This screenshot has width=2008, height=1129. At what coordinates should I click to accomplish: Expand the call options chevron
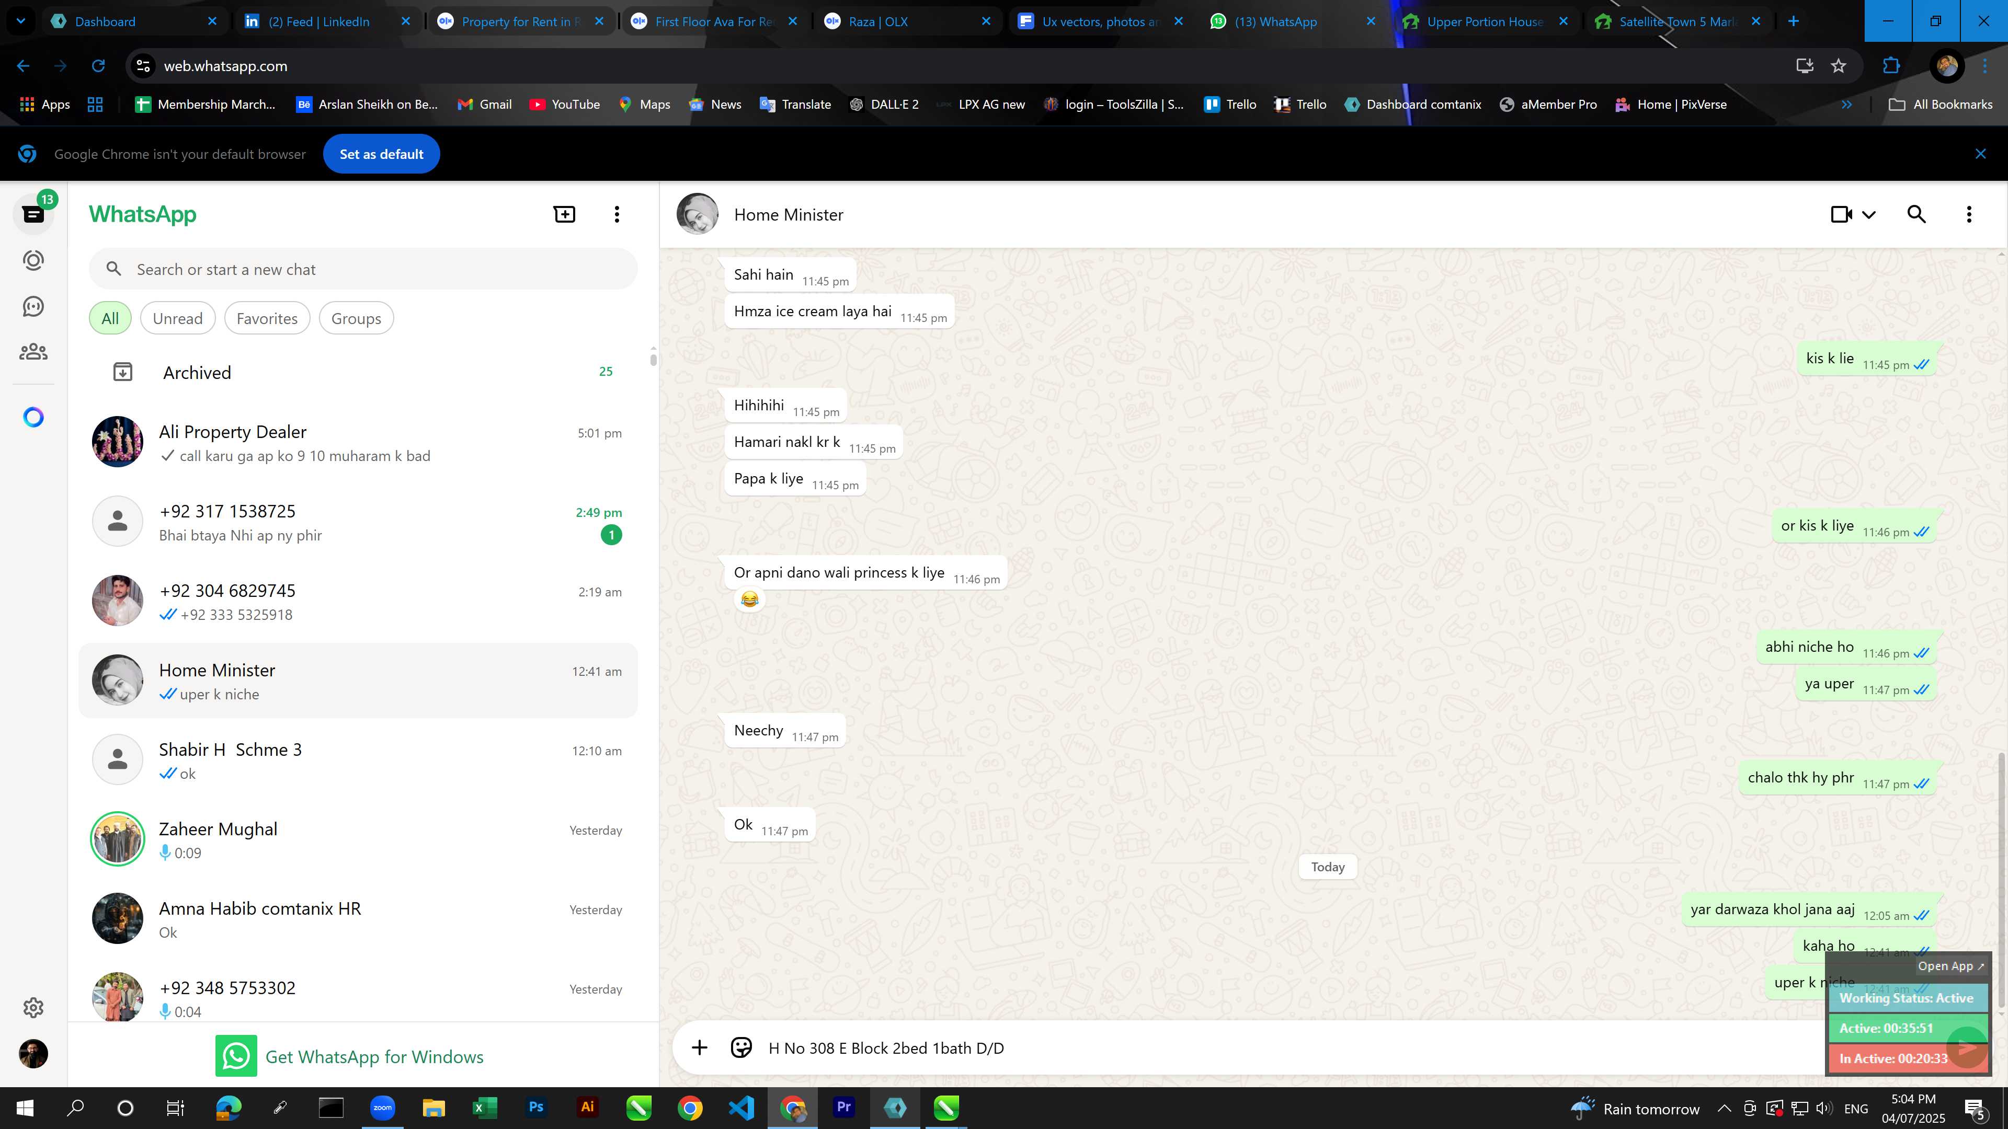(x=1869, y=215)
